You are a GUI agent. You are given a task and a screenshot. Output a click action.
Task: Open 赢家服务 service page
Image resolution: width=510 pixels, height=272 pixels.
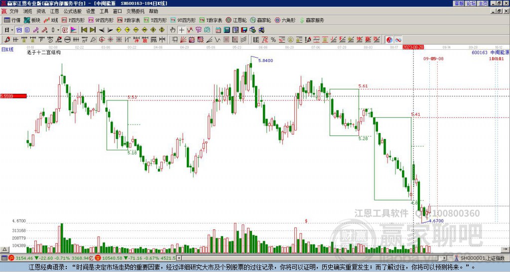312,20
